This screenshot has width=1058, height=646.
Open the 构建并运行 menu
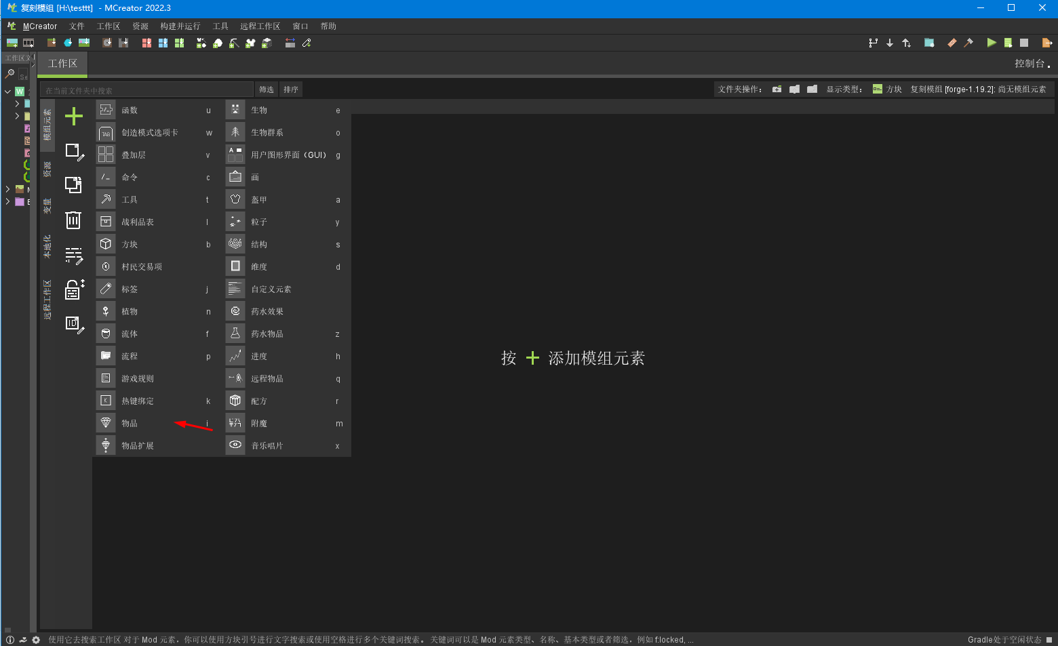180,26
